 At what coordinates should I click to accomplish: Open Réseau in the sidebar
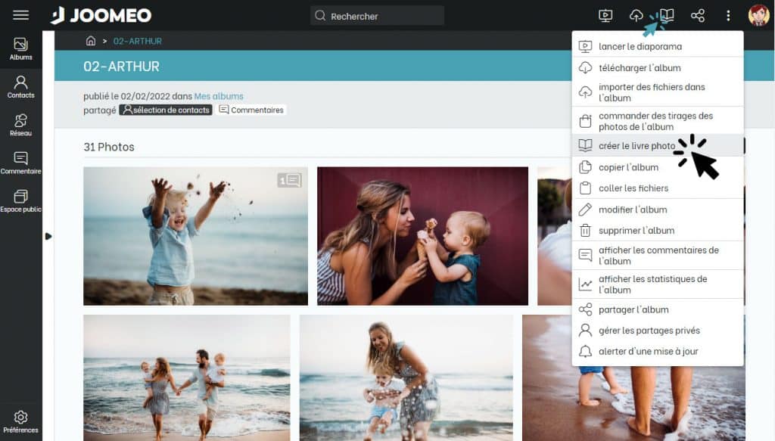(20, 125)
